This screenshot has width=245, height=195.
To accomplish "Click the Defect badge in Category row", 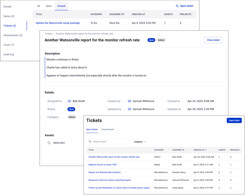I will pos(72,117).
